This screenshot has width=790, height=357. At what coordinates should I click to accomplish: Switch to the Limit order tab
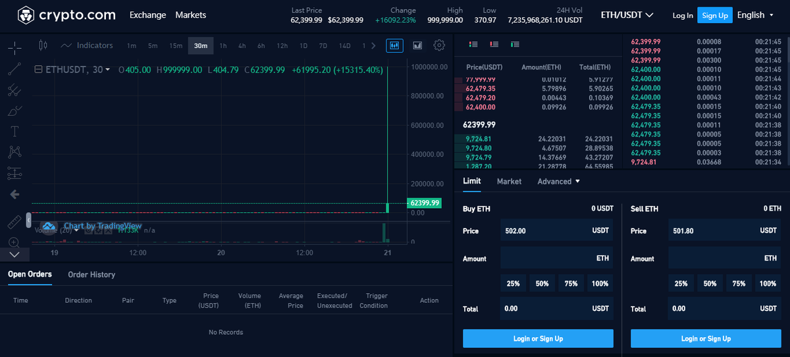[x=471, y=181]
